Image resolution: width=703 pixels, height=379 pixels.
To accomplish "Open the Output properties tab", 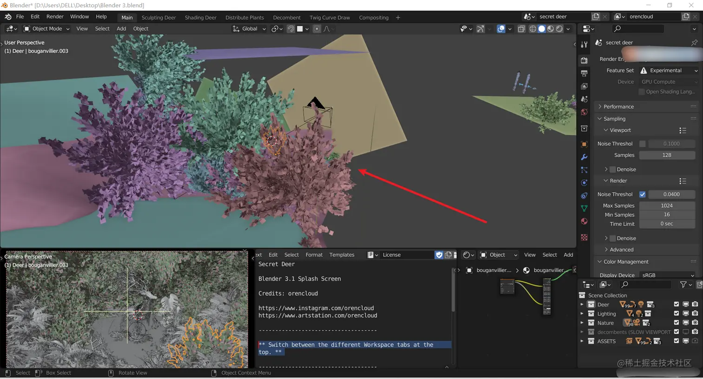I will [x=584, y=73].
